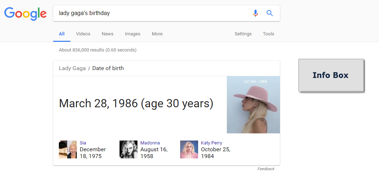The height and width of the screenshot is (177, 379).
Task: Select the All results tab
Action: click(62, 34)
